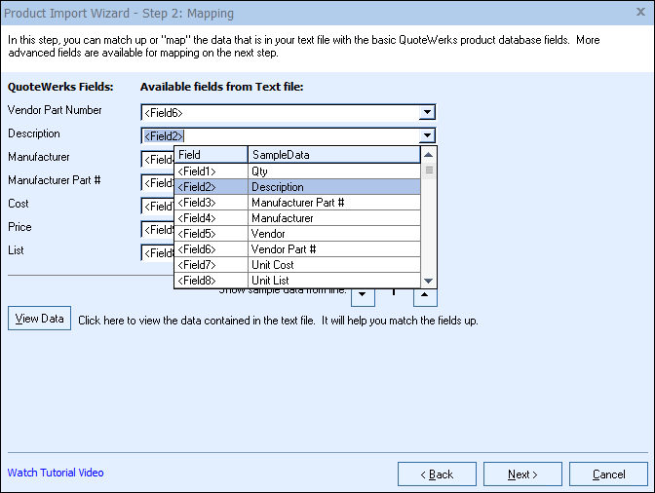
Task: Select Field1 Qty from the list
Action: [297, 171]
